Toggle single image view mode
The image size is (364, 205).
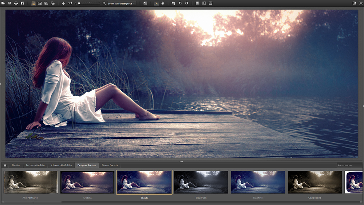click(33, 3)
